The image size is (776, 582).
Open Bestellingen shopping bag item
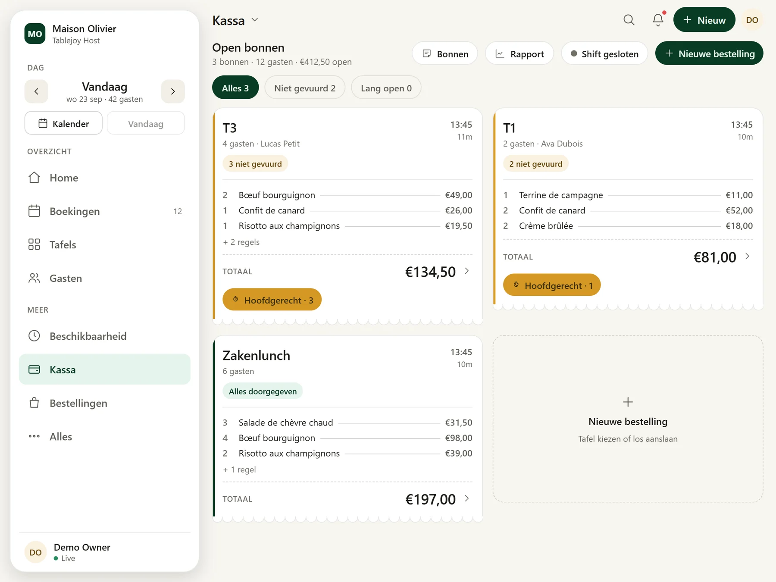pos(105,403)
